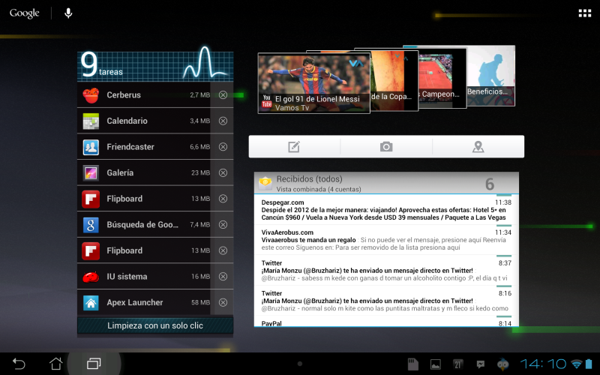
Task: Tap the camera icon in widget bar
Action: (386, 147)
